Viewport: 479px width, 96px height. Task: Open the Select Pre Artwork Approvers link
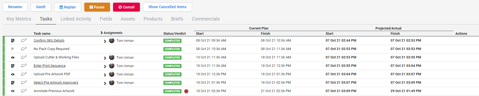[x=56, y=83]
